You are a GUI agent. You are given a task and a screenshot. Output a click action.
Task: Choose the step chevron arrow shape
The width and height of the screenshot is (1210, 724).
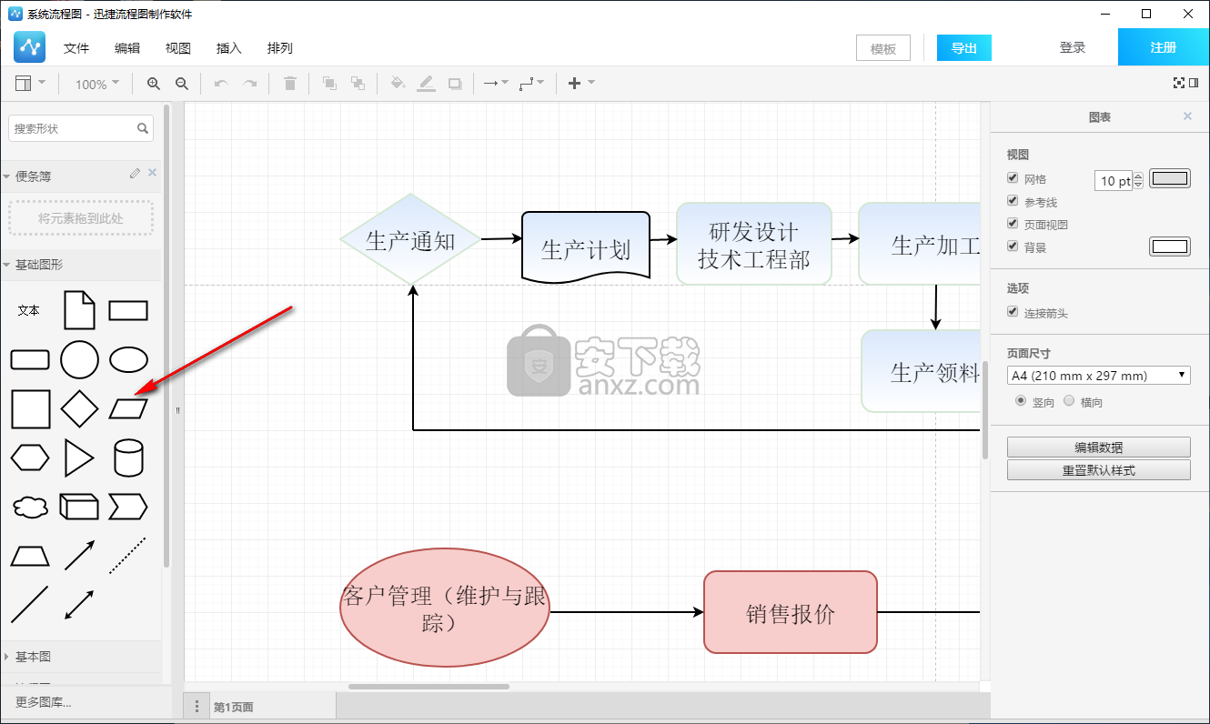[x=128, y=507]
